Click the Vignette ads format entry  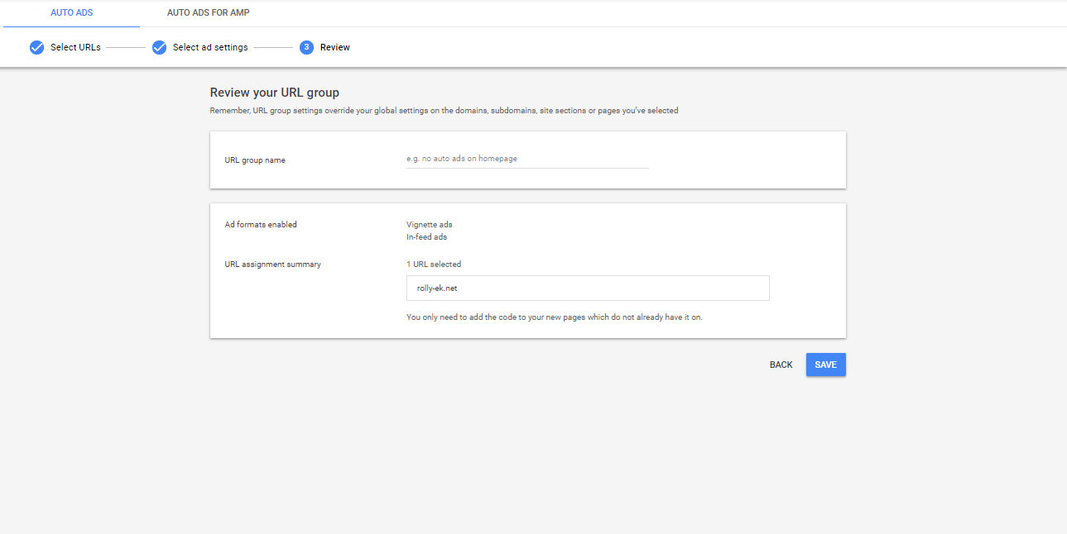click(x=429, y=224)
